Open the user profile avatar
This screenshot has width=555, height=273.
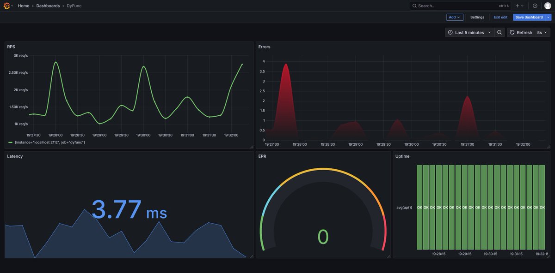[548, 6]
